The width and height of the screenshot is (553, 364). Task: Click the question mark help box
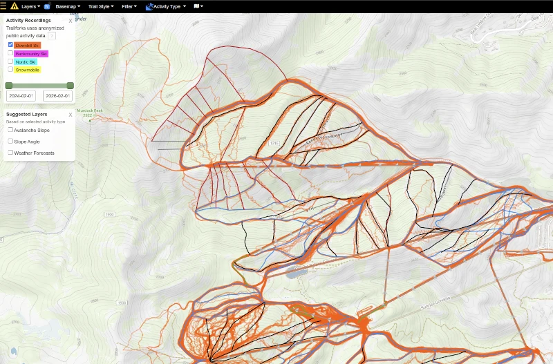coord(51,36)
